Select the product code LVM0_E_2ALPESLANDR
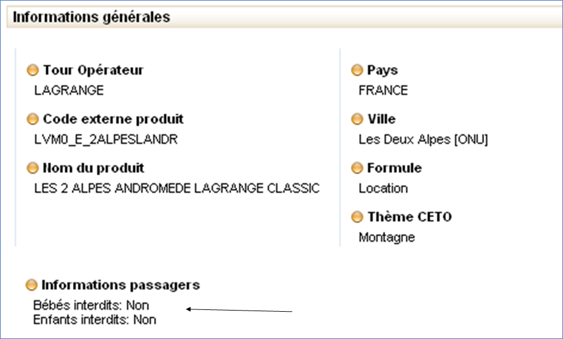 pos(105,140)
